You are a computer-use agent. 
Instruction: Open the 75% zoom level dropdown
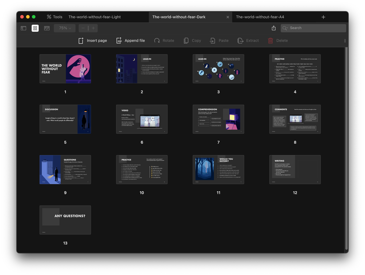click(x=65, y=28)
